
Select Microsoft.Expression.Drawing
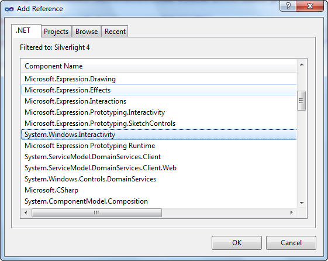(158, 79)
